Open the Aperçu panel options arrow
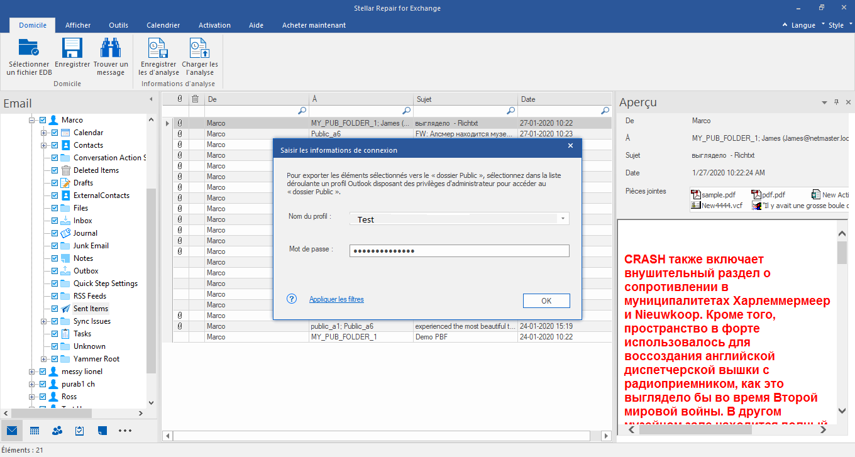The image size is (855, 457). 824,102
